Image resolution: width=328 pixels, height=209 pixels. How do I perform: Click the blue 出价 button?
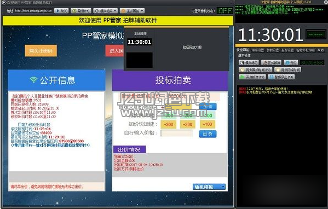click(208, 134)
